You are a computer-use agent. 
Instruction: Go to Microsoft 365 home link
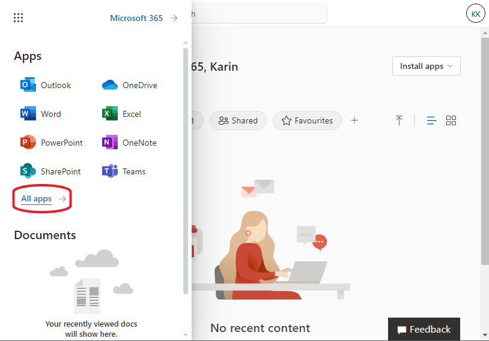click(136, 18)
